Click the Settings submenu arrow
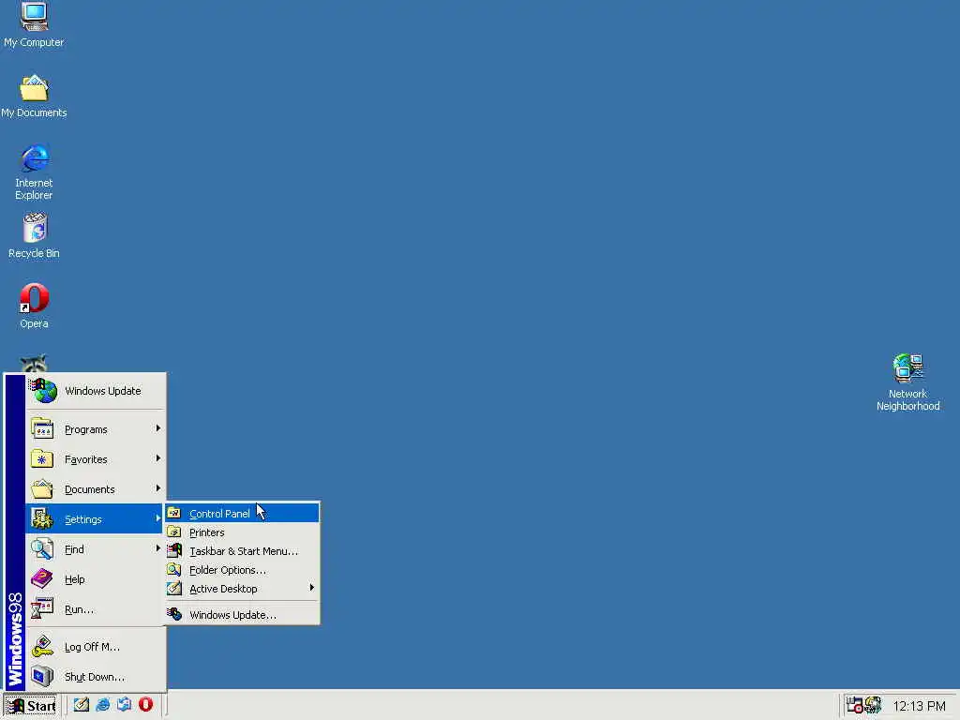This screenshot has width=960, height=720. click(x=157, y=518)
